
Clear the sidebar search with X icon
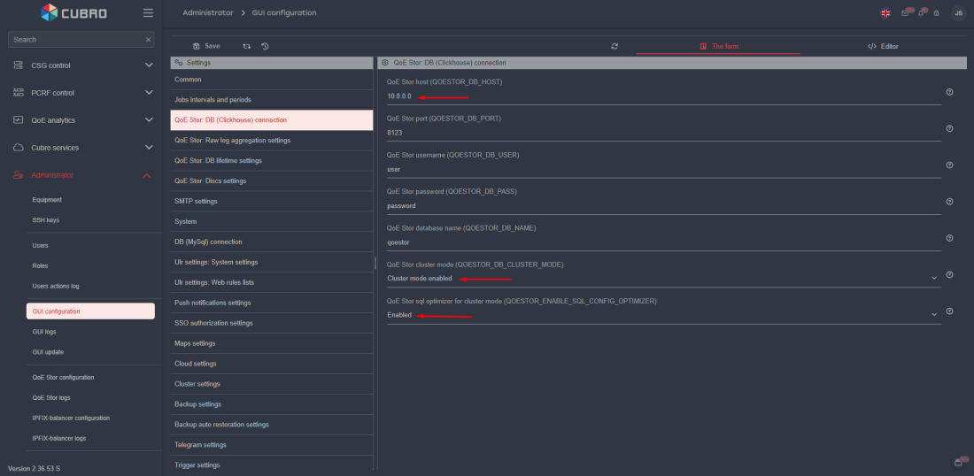tap(148, 40)
